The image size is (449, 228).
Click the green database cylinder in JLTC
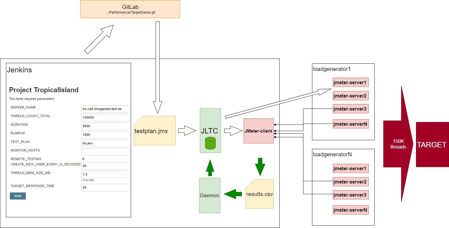[x=210, y=143]
